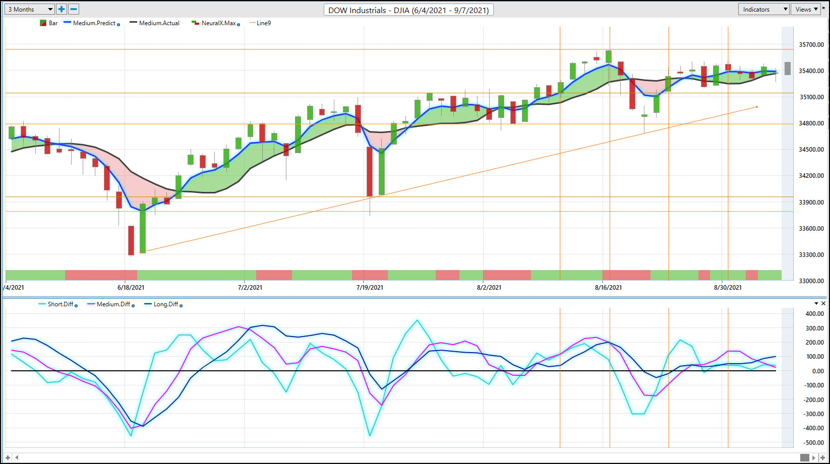Viewport: 830px width, 464px height.
Task: Click the info dot next to Medium.Diff
Action: [x=133, y=305]
